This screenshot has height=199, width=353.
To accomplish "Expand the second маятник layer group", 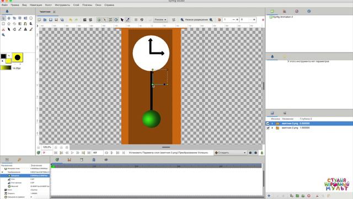I will 272,128.
